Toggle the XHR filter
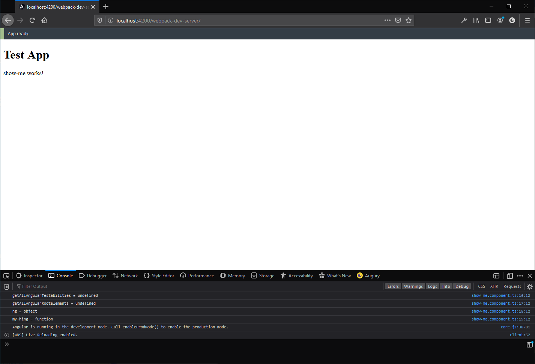The image size is (535, 364). (494, 286)
